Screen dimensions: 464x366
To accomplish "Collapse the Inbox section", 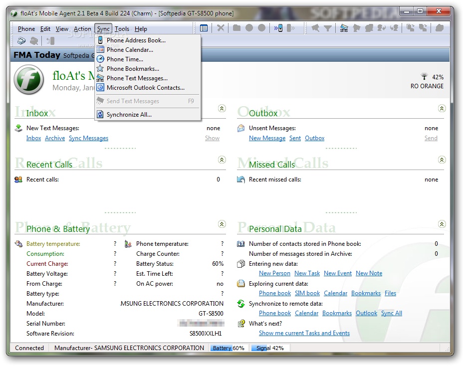I will click(222, 109).
